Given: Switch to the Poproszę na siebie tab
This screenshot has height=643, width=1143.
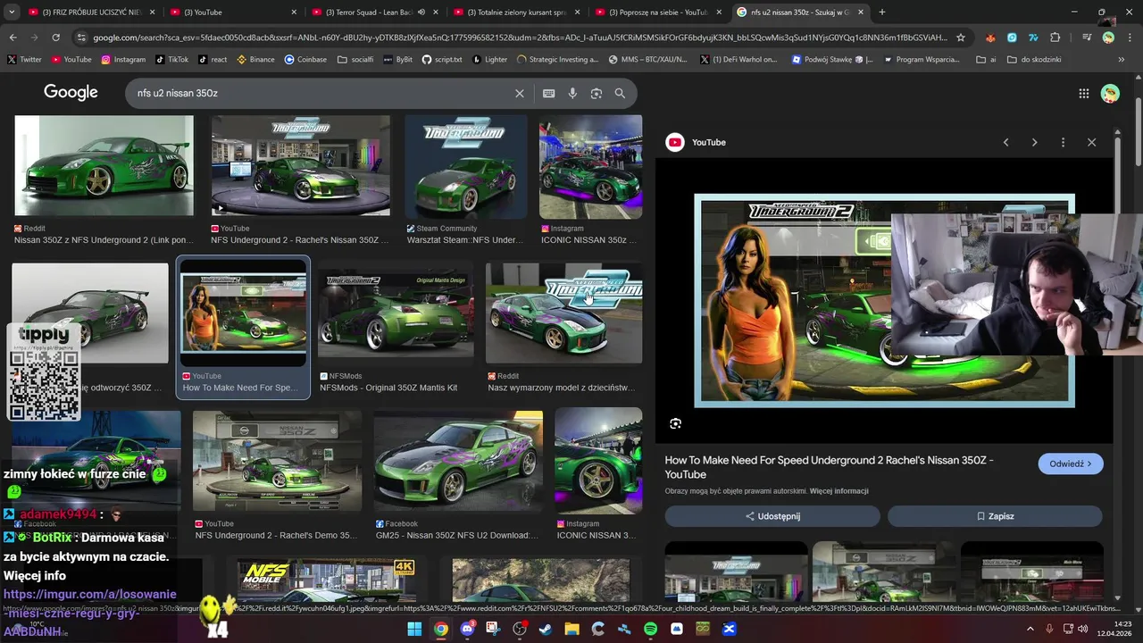Looking at the screenshot, I should 658,13.
